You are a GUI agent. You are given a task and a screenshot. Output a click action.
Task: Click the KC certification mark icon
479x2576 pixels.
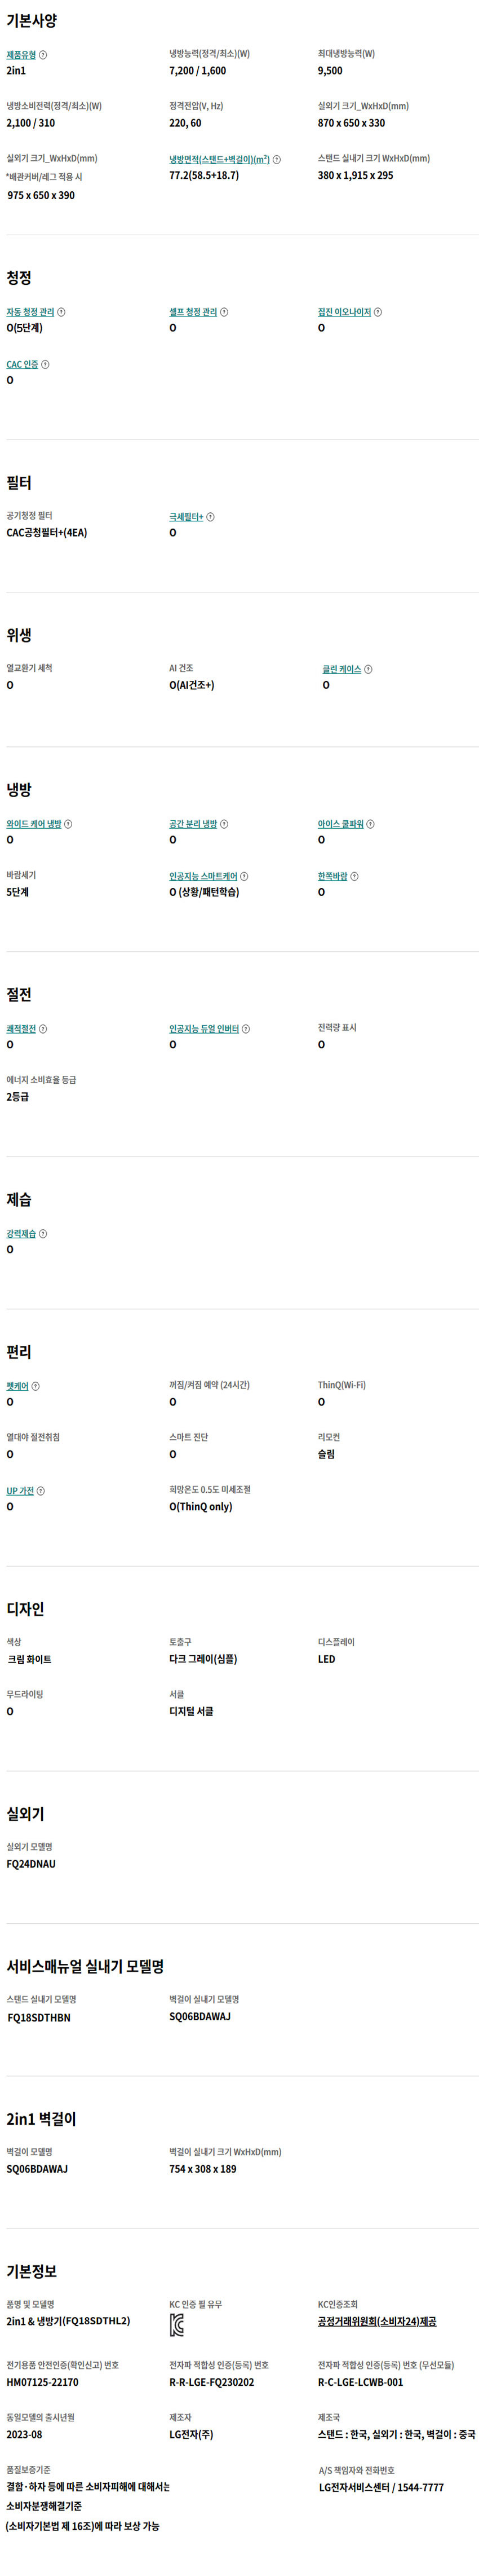[176, 2325]
